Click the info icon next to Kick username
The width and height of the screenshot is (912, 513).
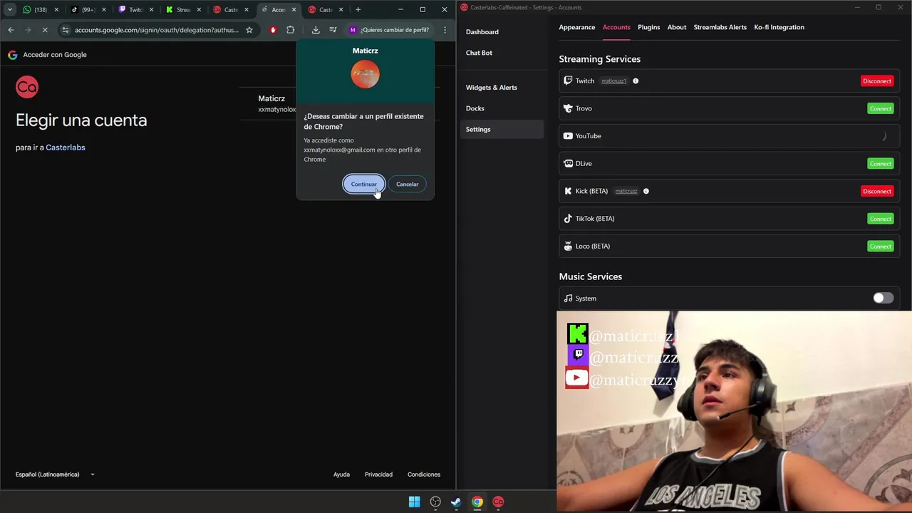646,191
